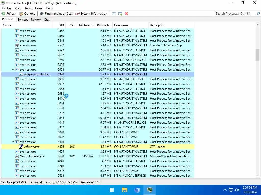The height and width of the screenshot is (195, 261).
Task: Click the spoolsv.exe printer icon
Action: (17, 45)
